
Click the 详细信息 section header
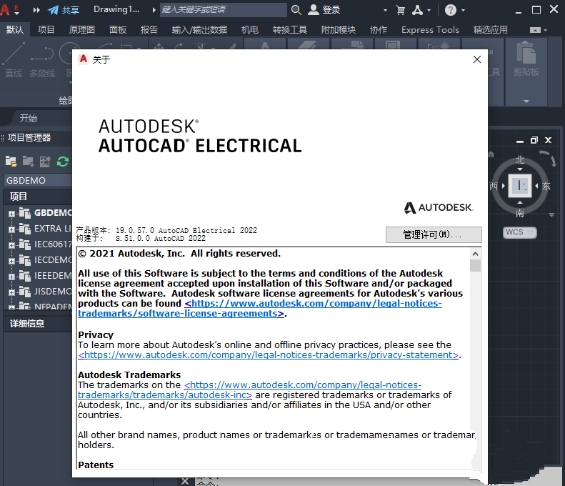tap(27, 323)
